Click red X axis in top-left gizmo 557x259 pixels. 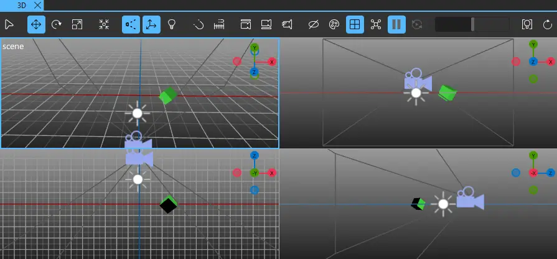point(272,61)
